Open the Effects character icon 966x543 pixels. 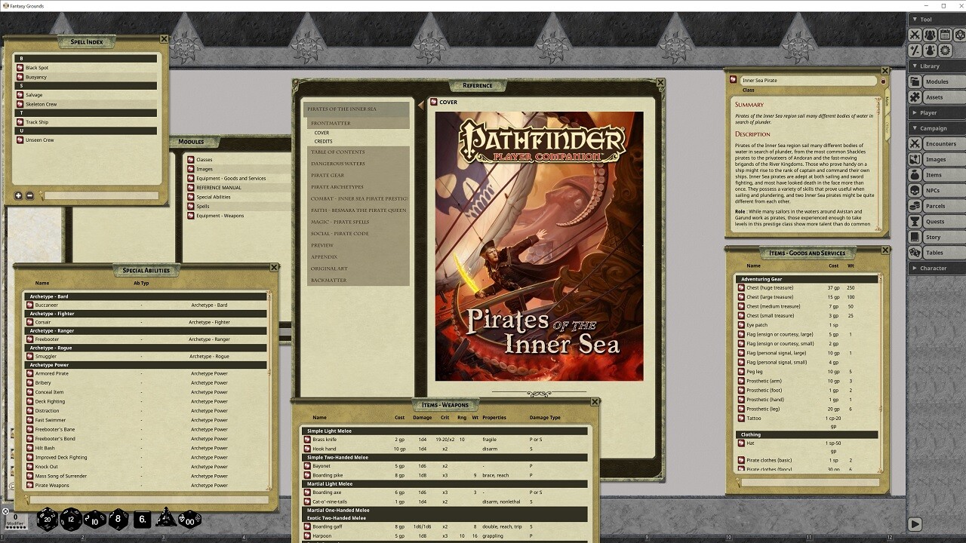931,49
